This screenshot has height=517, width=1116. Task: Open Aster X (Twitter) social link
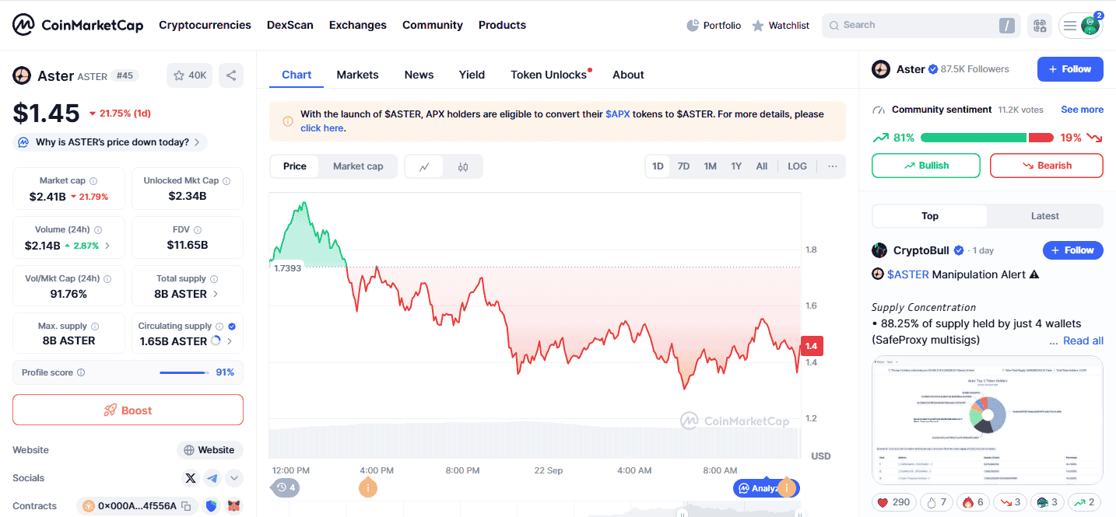coord(191,478)
